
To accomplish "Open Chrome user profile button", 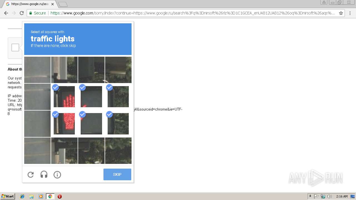I will click(324, 2).
